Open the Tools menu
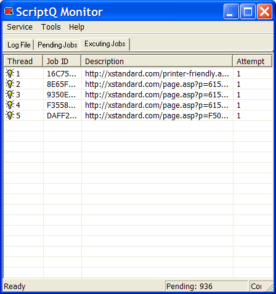Screen dimensions: 276x294 pos(51,27)
